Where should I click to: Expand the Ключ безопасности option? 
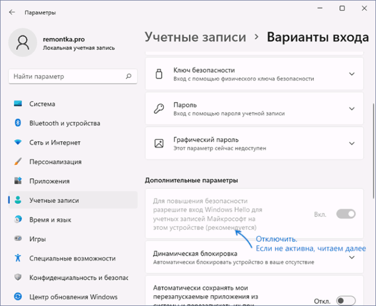click(351, 74)
